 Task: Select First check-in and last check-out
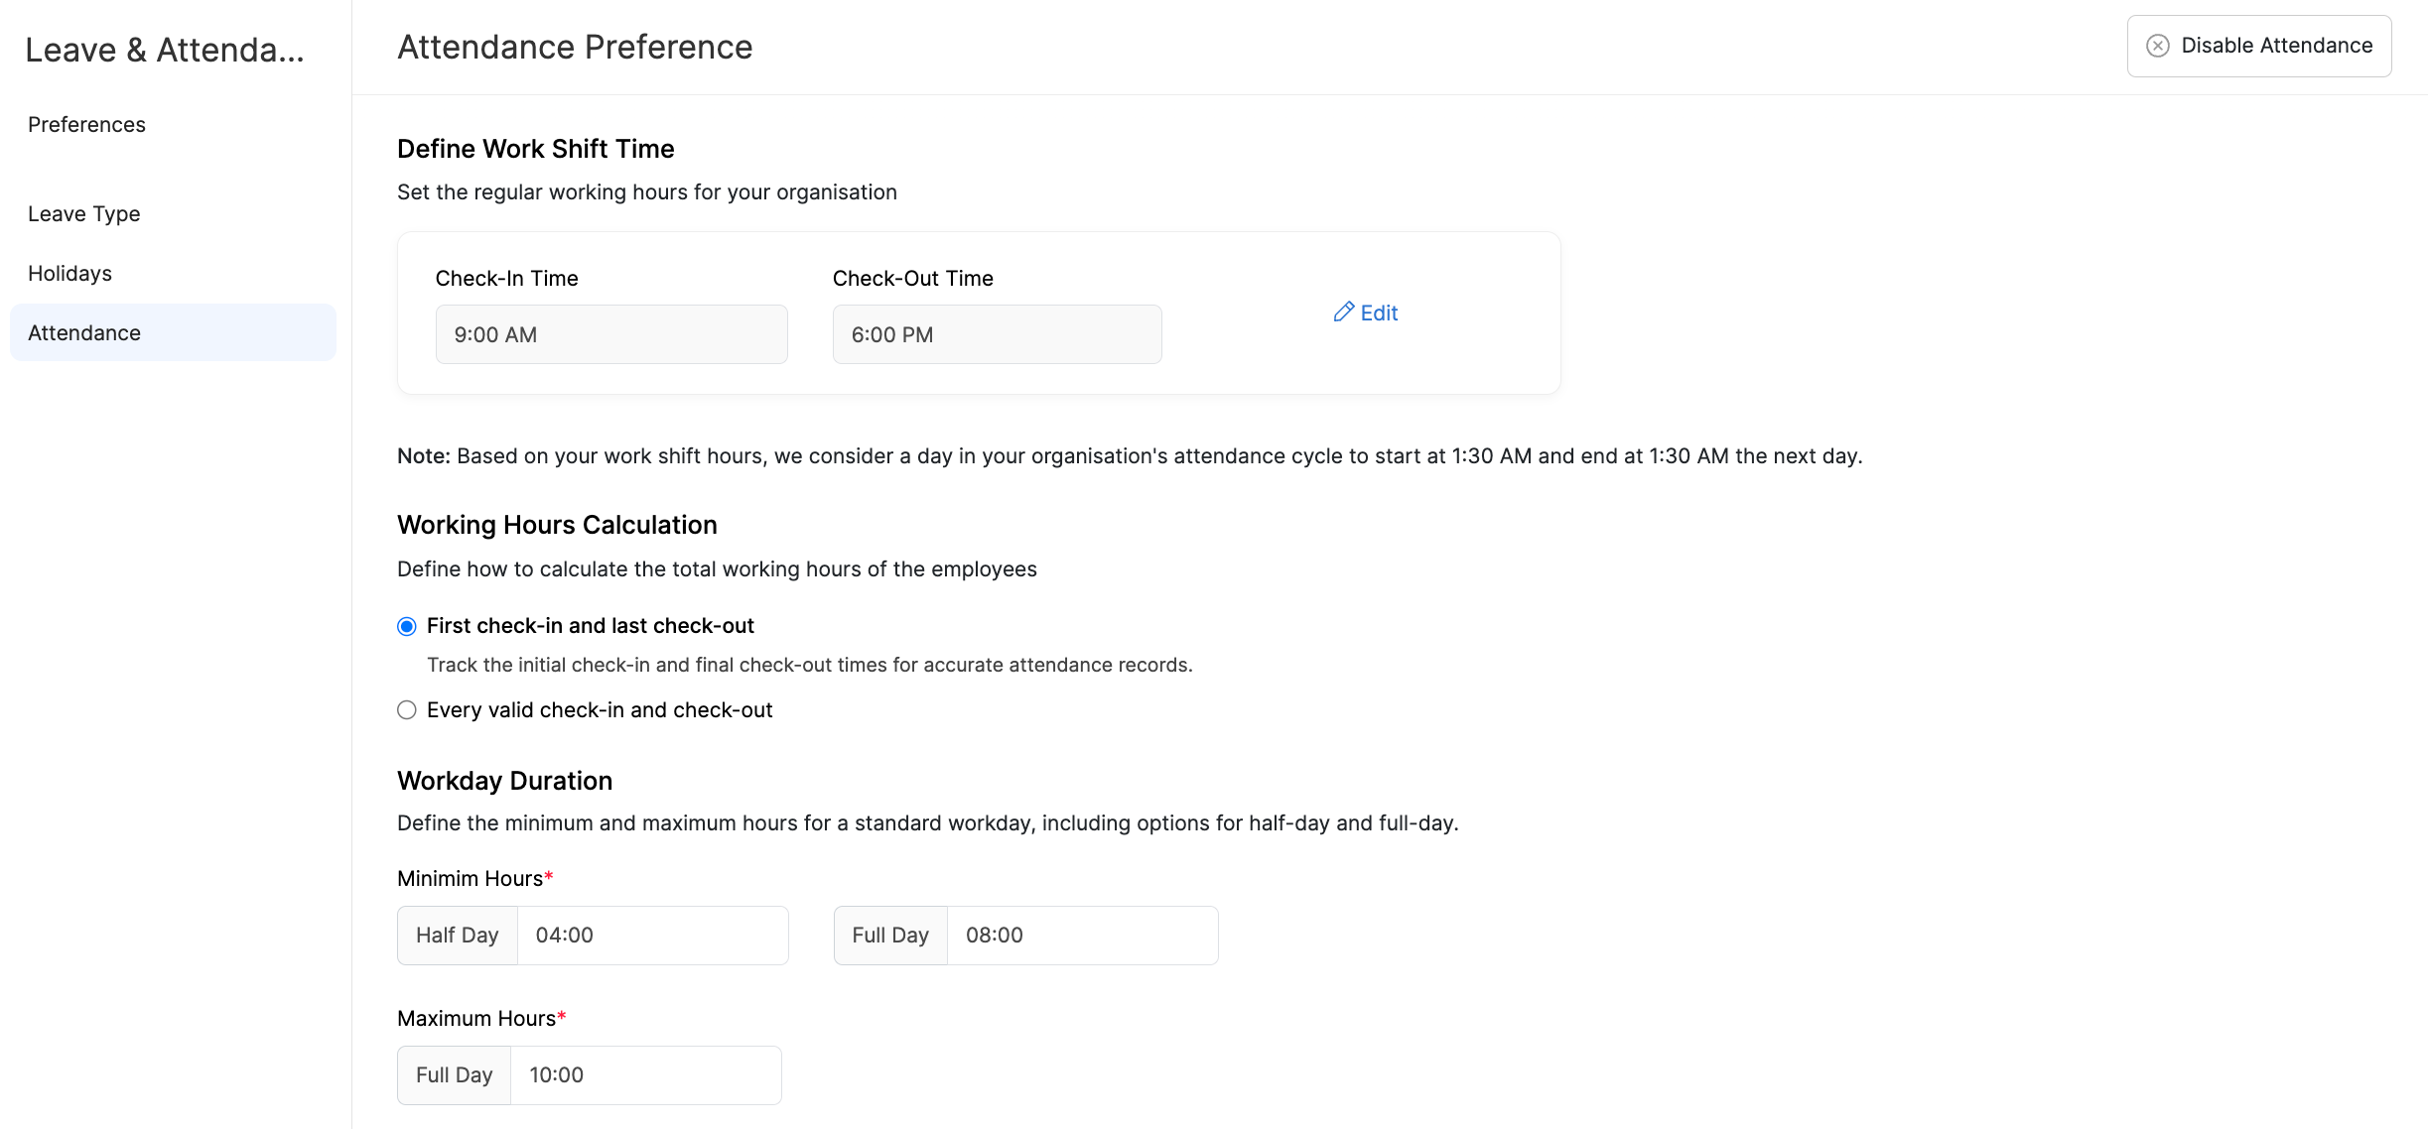click(x=407, y=626)
